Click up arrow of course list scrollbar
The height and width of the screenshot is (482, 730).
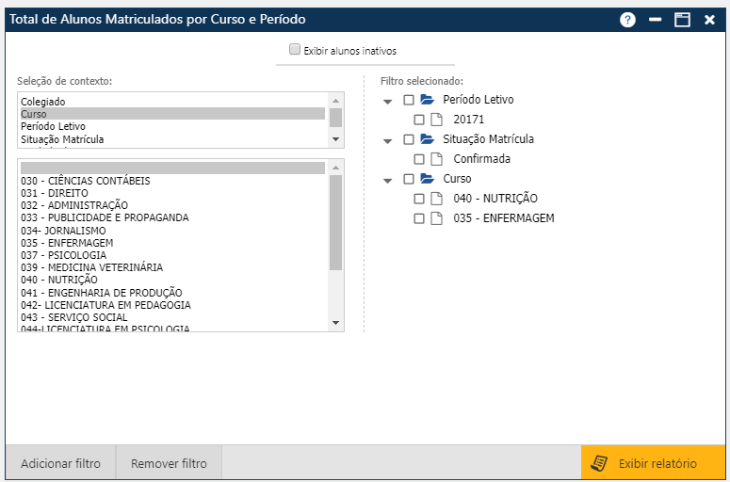tap(335, 168)
